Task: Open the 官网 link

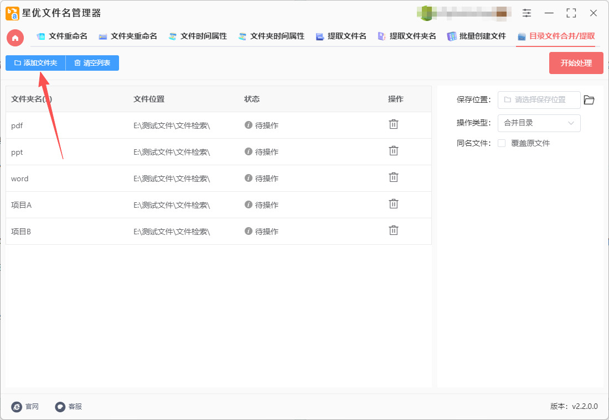Action: tap(25, 407)
